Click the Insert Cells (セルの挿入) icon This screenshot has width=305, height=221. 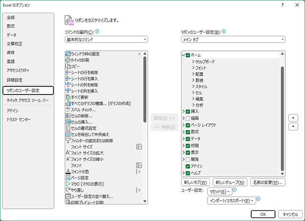tap(68, 122)
